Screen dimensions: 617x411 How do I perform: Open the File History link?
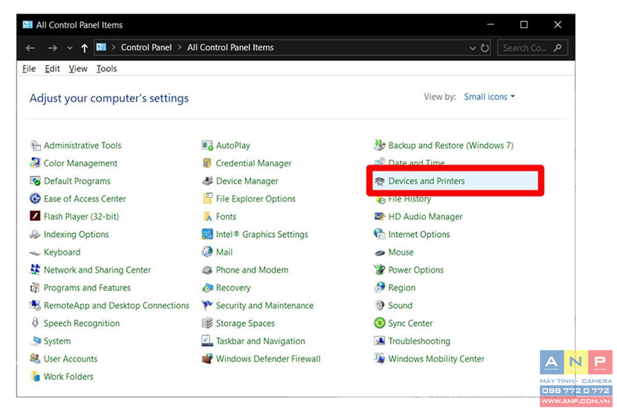[x=409, y=199]
